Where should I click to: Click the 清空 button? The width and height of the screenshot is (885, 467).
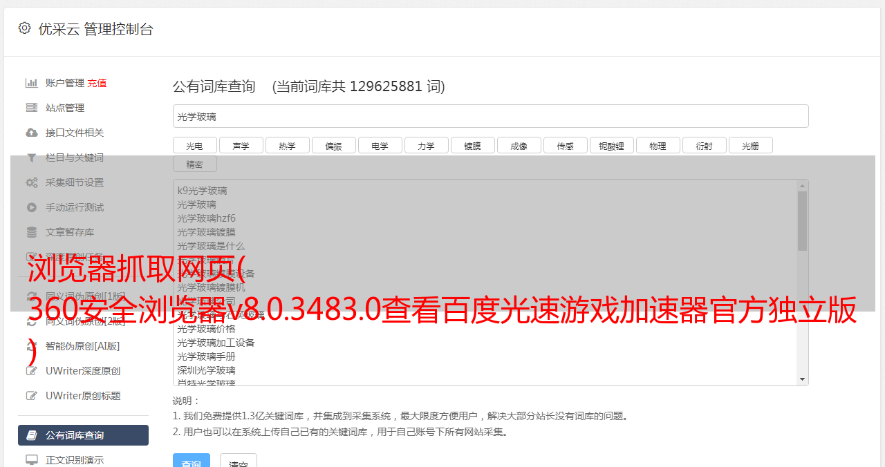239,461
